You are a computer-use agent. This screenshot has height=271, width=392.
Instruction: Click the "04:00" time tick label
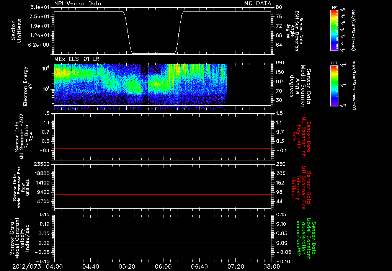(x=54, y=266)
